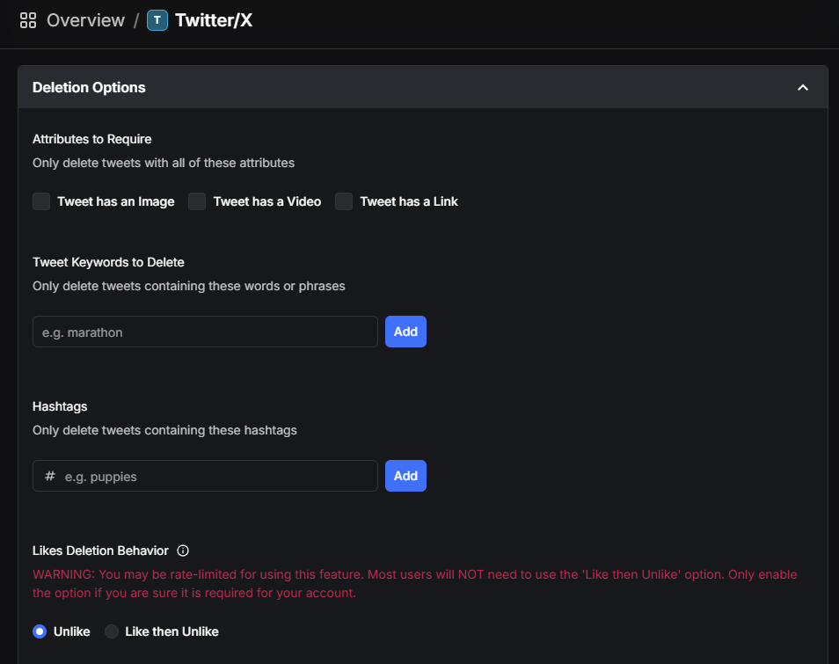Collapse the Deletion Options panel chevron
The height and width of the screenshot is (664, 839).
coord(803,87)
